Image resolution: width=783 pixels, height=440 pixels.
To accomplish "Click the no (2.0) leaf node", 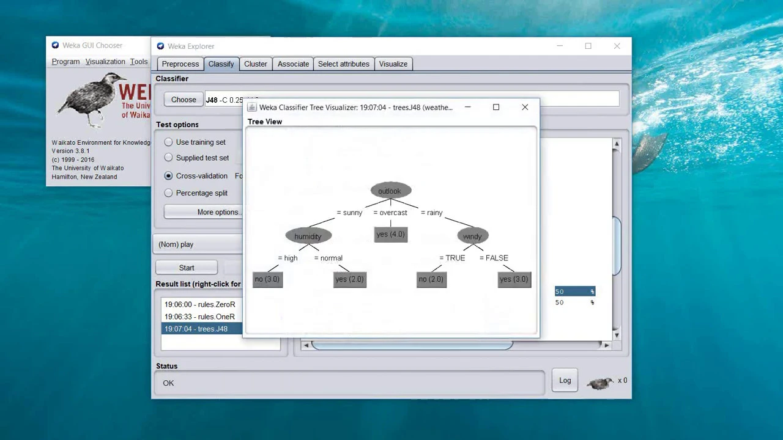I will [431, 279].
